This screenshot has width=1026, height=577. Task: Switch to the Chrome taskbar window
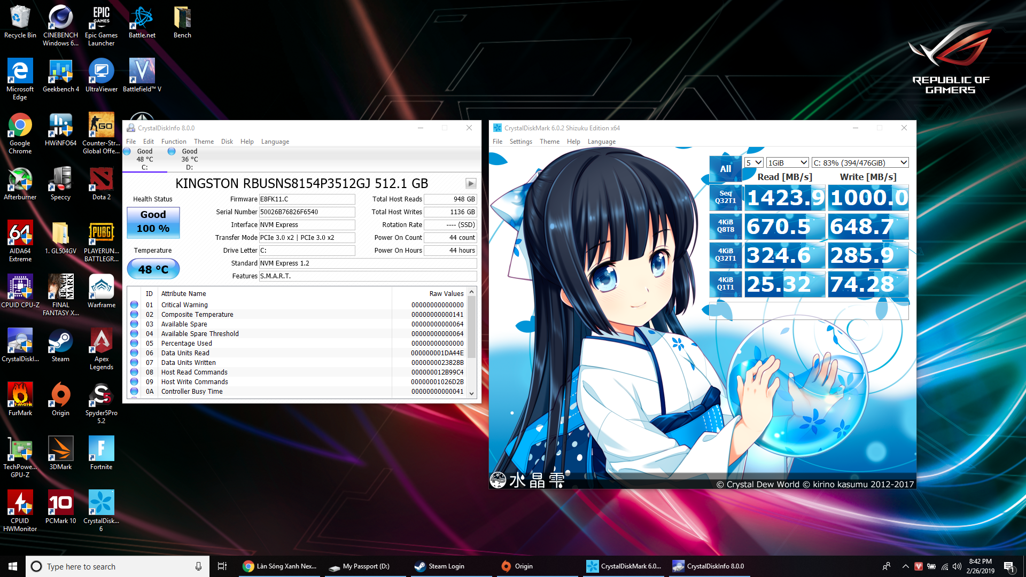pos(279,566)
